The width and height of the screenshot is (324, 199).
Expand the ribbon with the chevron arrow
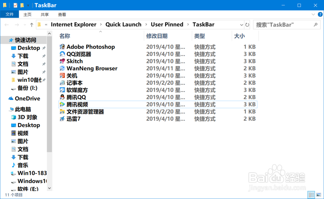313,14
